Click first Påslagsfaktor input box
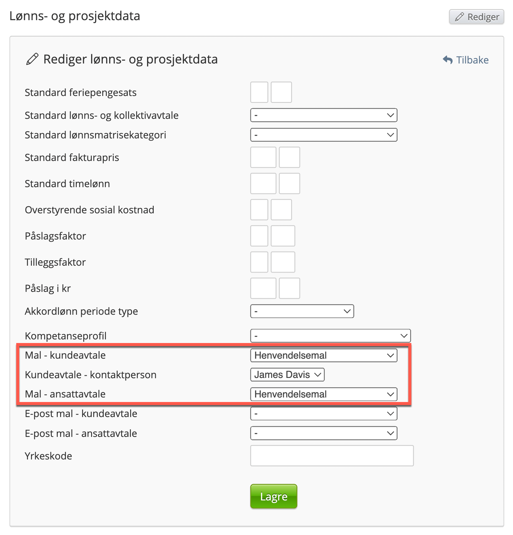 point(259,236)
